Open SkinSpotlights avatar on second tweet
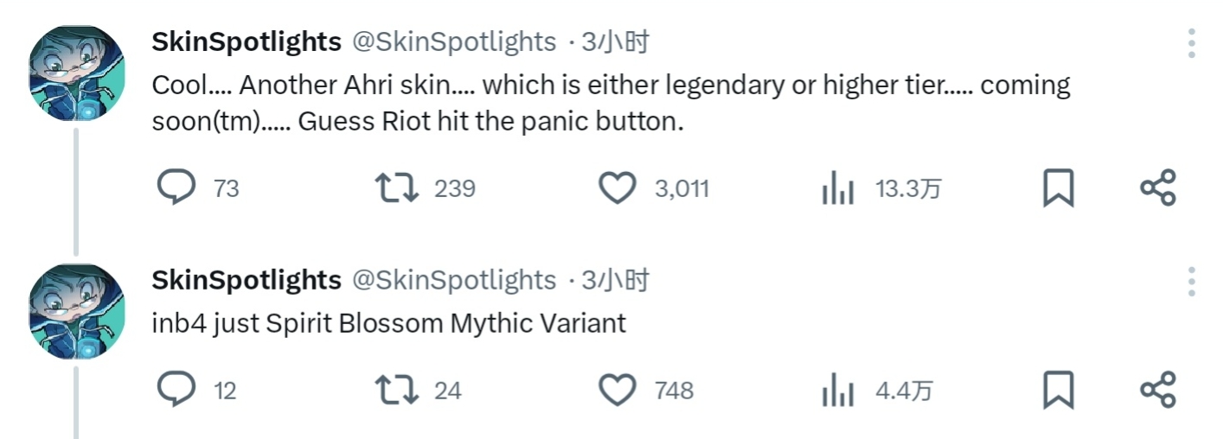 pos(77,311)
